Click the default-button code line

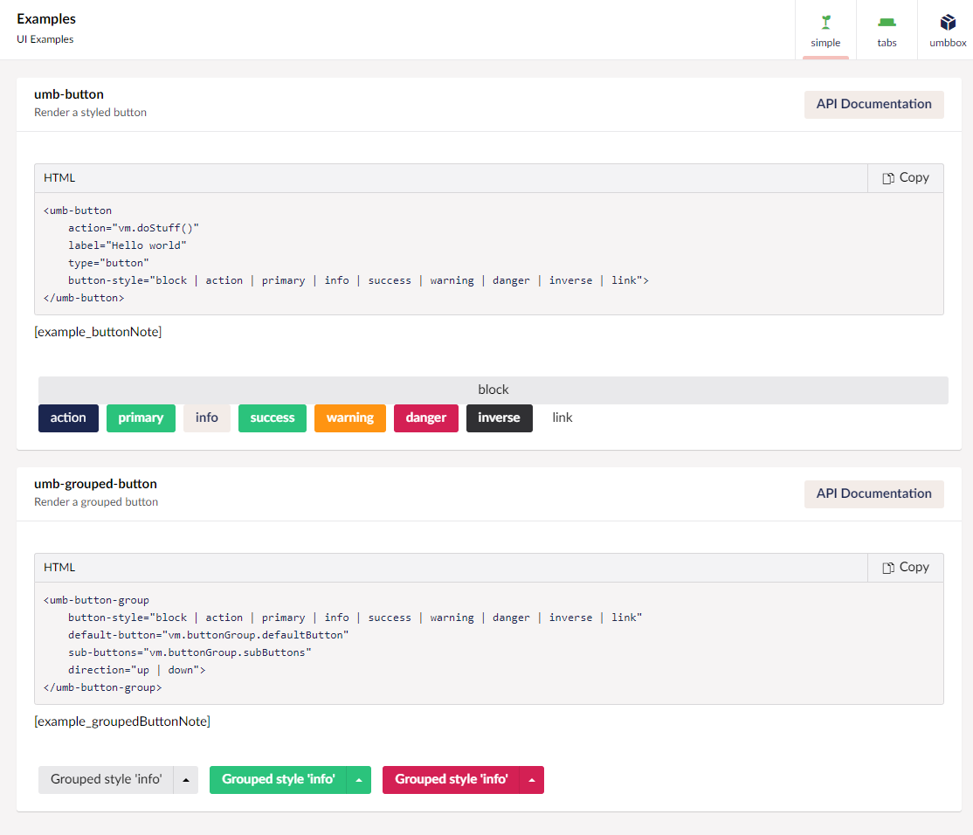(209, 635)
